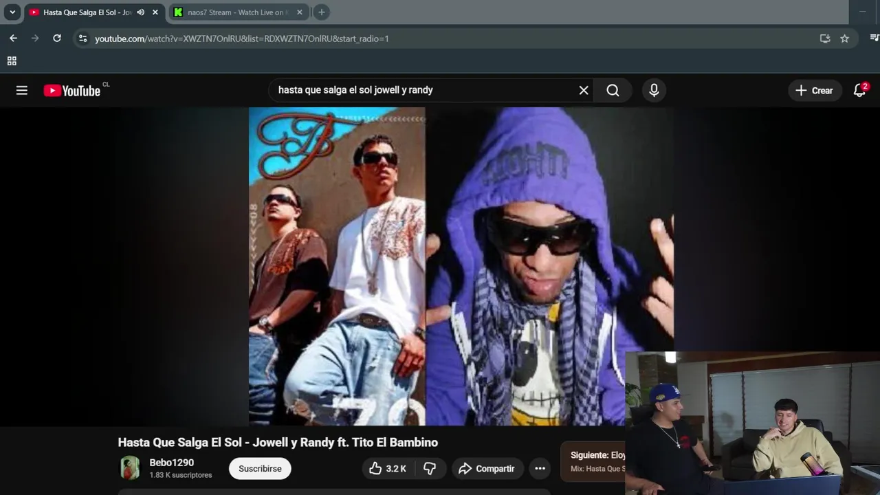Open the Bebo1290 channel name link
Viewport: 880px width, 495px height.
pos(172,463)
